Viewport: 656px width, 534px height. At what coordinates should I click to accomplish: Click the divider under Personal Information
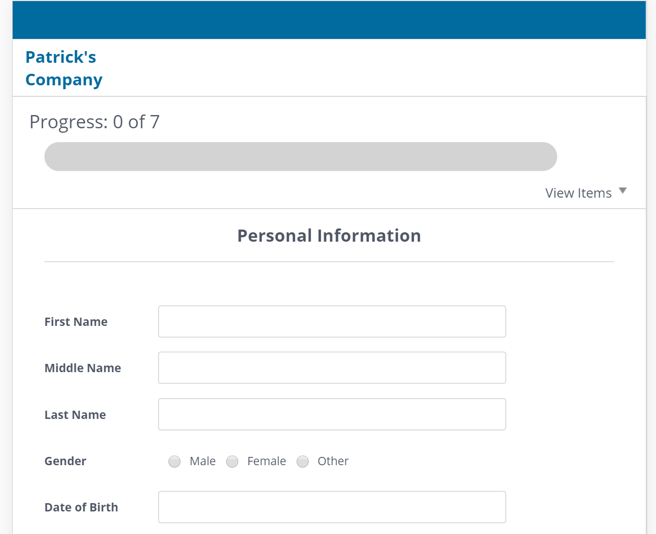pos(329,261)
